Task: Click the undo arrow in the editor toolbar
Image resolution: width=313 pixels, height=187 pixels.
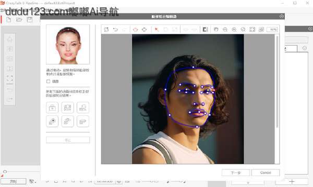Action: coord(115,30)
